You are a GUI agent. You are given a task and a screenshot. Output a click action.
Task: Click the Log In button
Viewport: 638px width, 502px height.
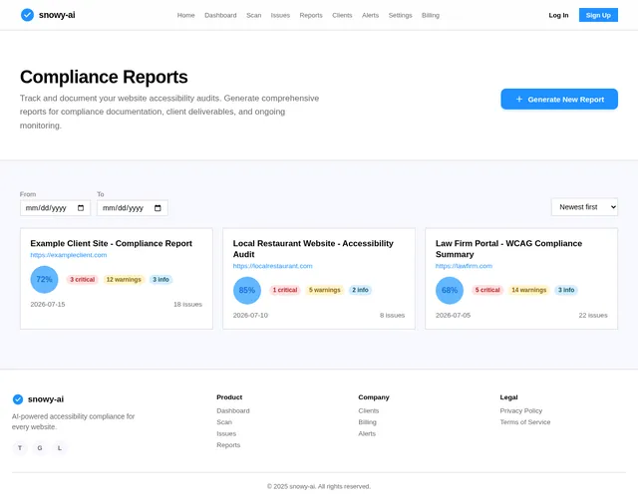tap(558, 15)
